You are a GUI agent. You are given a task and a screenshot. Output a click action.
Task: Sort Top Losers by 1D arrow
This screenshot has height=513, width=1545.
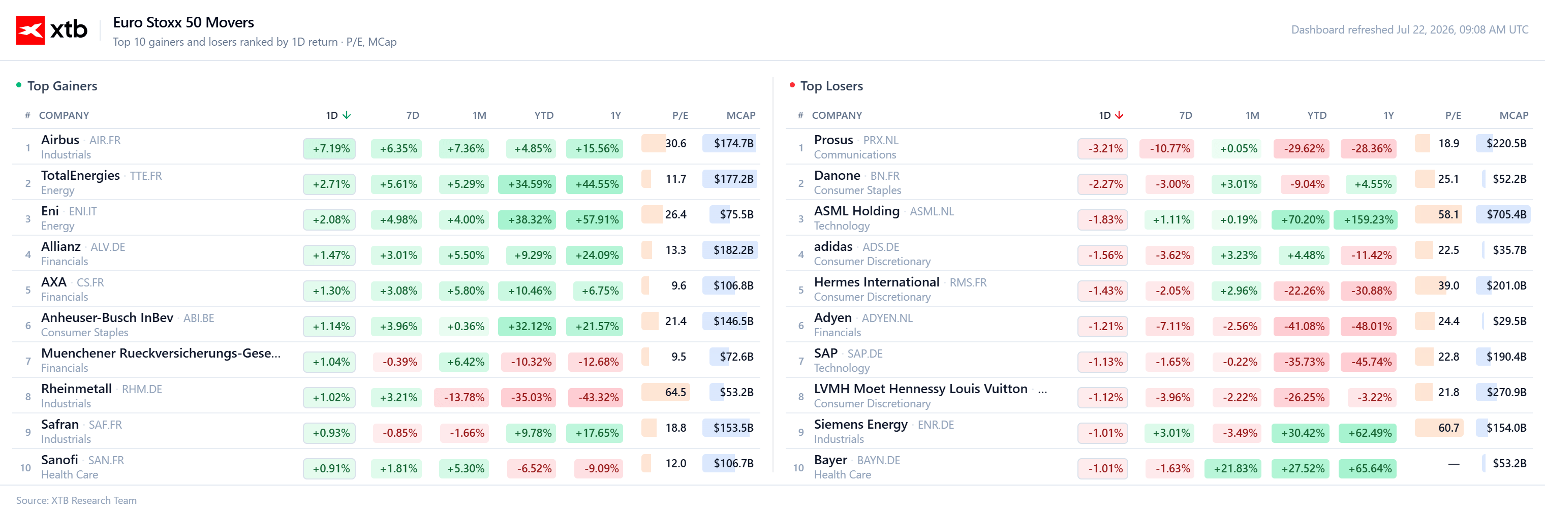click(1119, 115)
